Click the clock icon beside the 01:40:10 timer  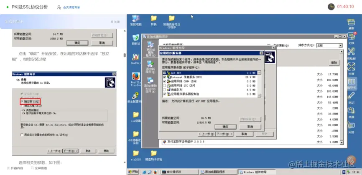tap(331, 7)
